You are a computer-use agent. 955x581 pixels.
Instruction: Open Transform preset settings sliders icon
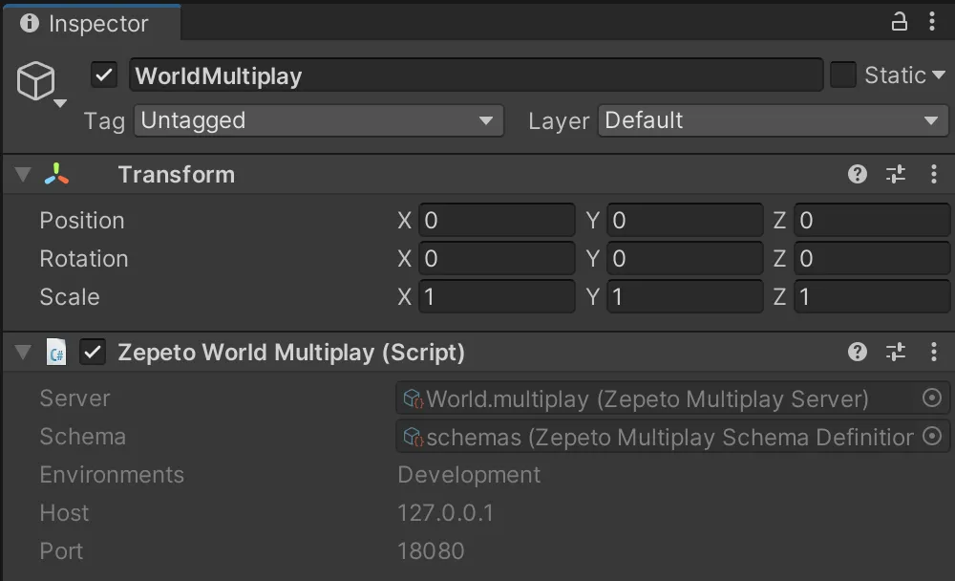tap(896, 174)
